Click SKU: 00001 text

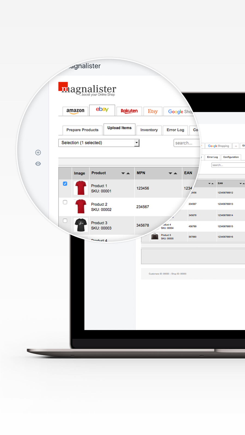click(x=101, y=191)
